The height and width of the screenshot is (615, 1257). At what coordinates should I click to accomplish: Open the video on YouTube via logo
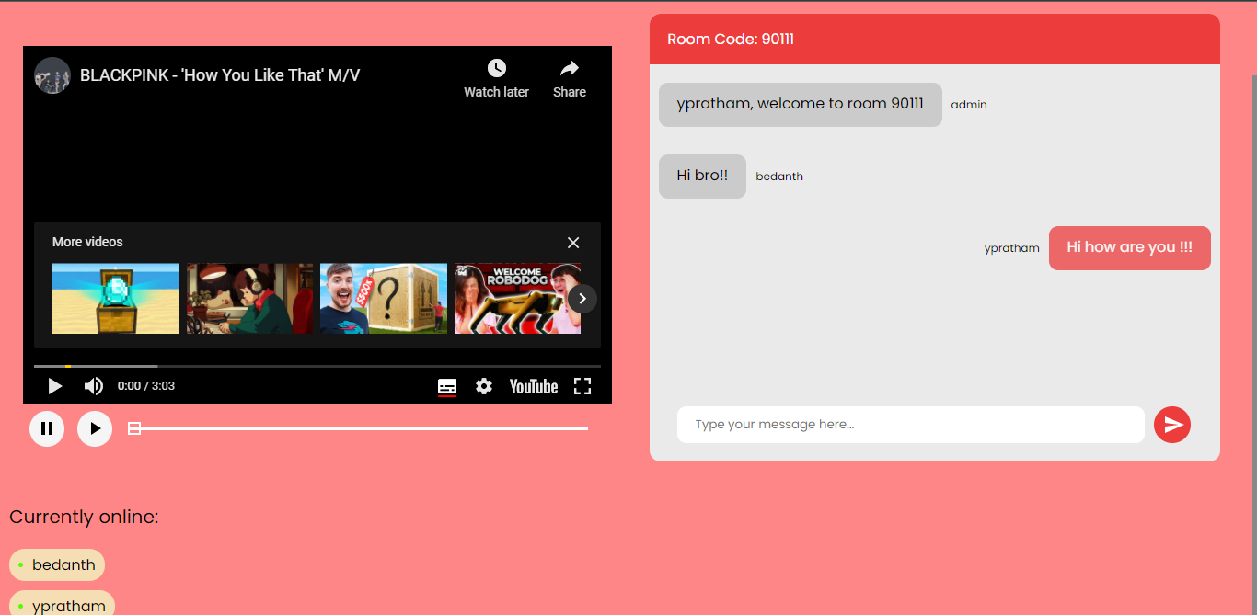pos(534,386)
